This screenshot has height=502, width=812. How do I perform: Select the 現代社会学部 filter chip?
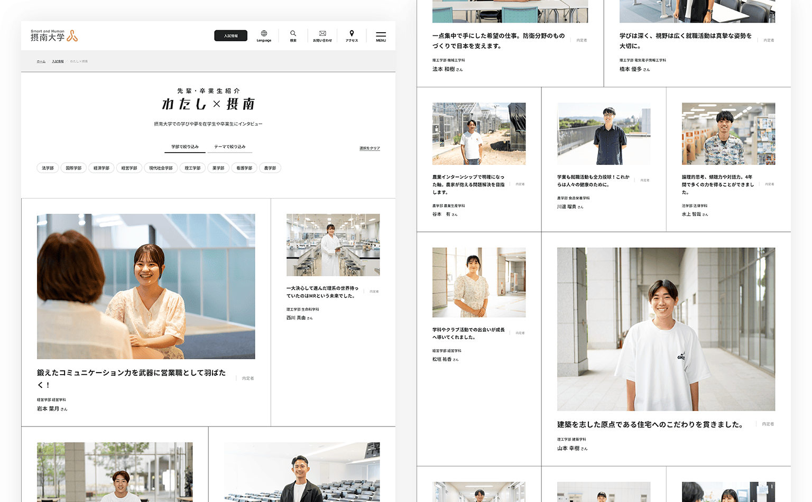click(161, 168)
